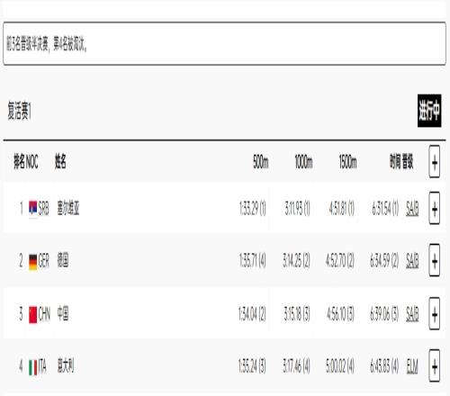Click the Serbia flag icon
Image resolution: width=450 pixels, height=396 pixels.
[x=33, y=208]
